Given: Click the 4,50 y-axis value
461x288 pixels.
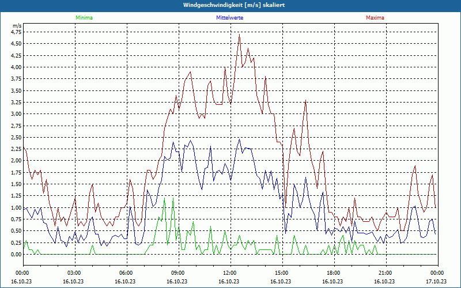Looking at the screenshot, I should point(16,44).
